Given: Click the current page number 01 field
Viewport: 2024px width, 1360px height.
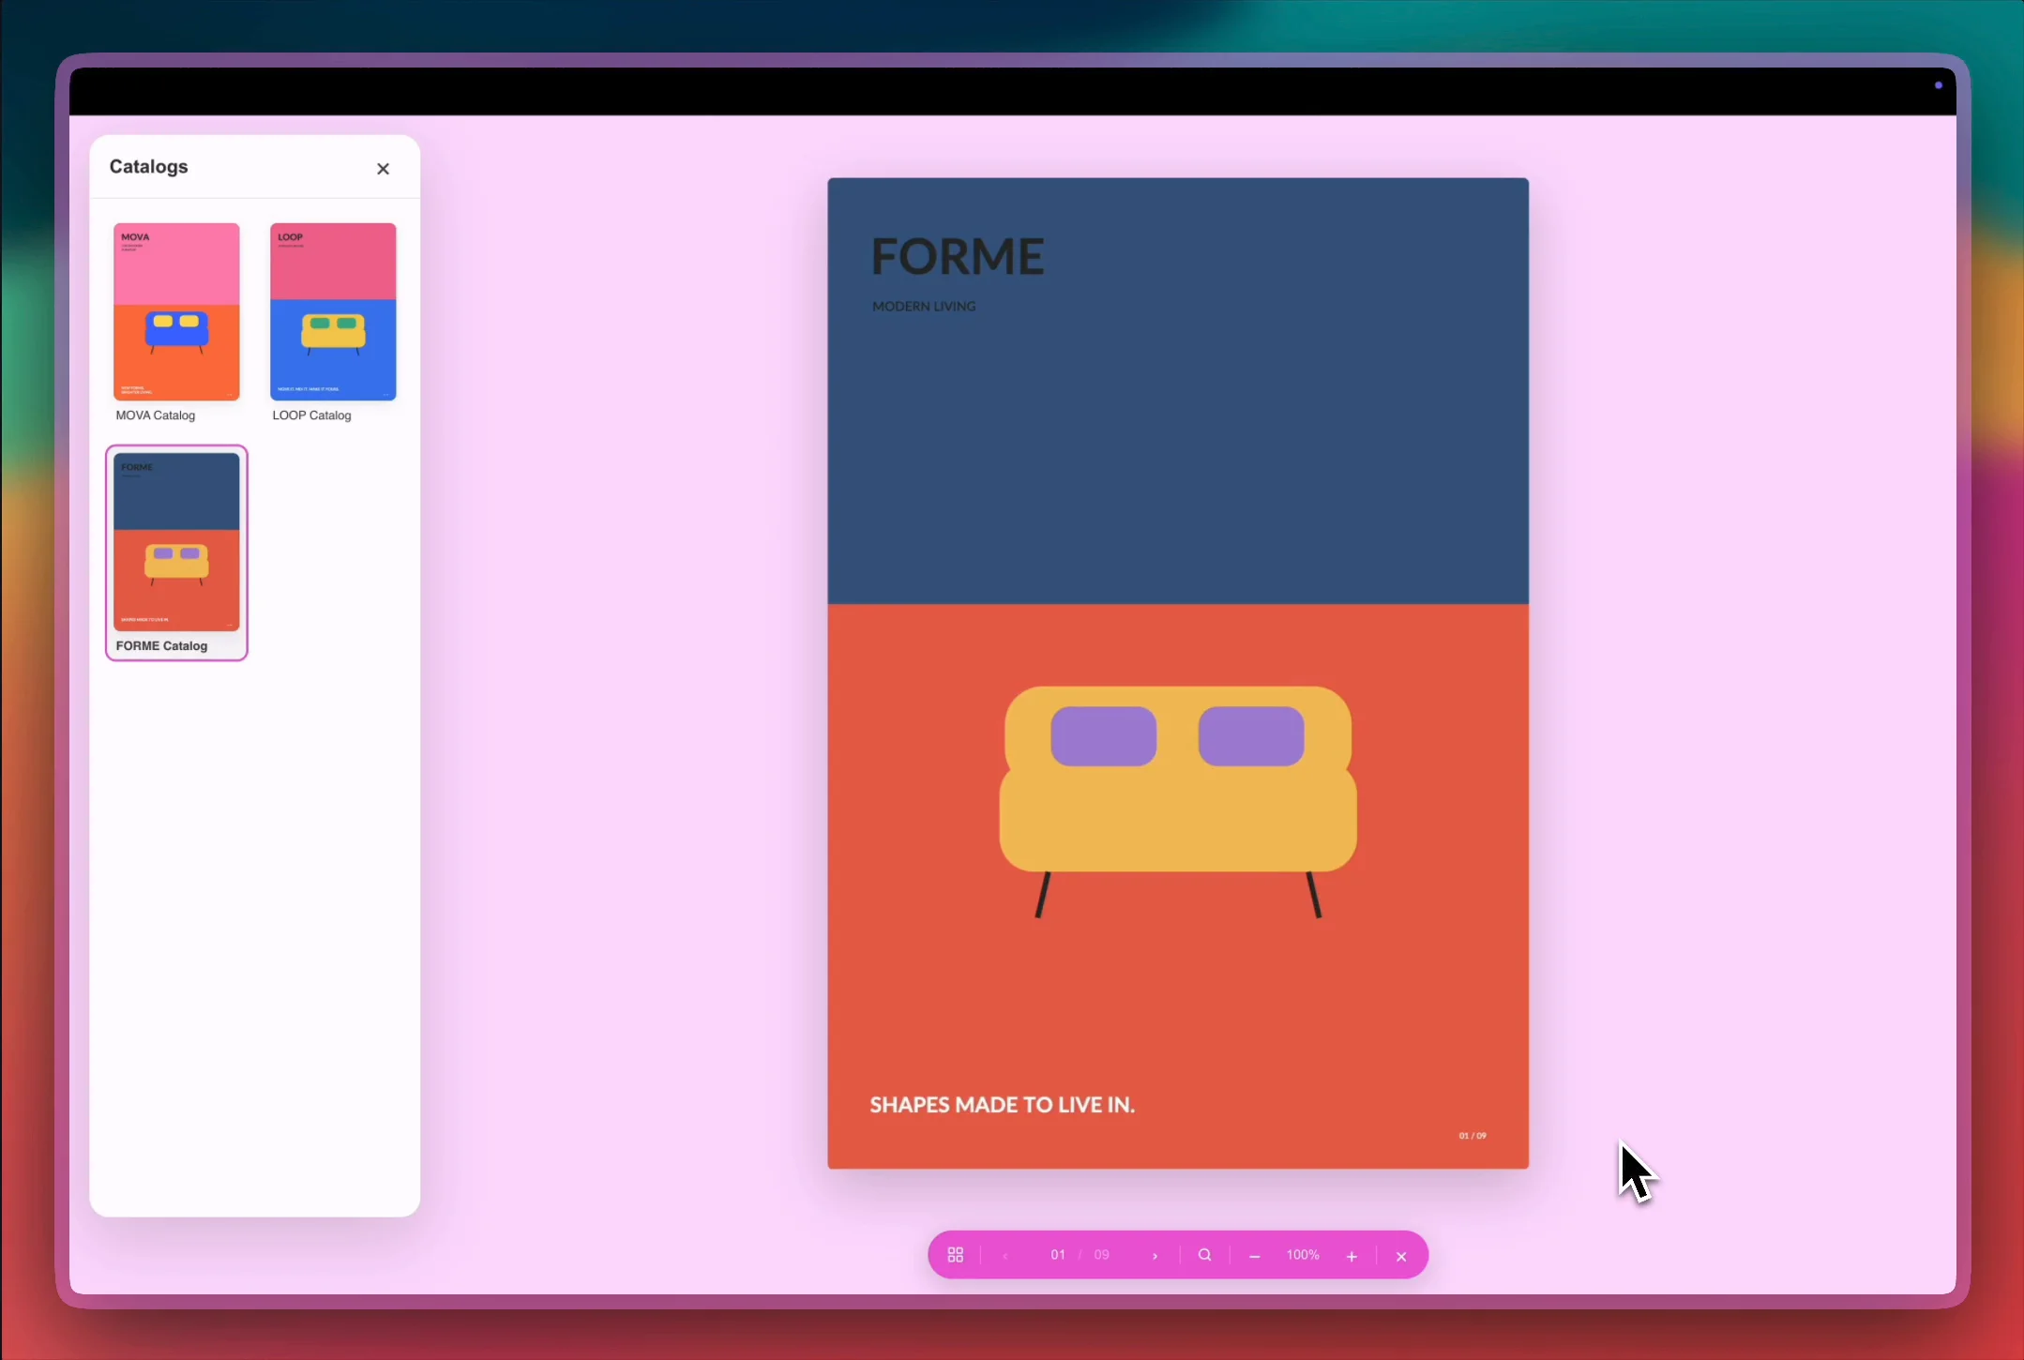Looking at the screenshot, I should click(1058, 1255).
